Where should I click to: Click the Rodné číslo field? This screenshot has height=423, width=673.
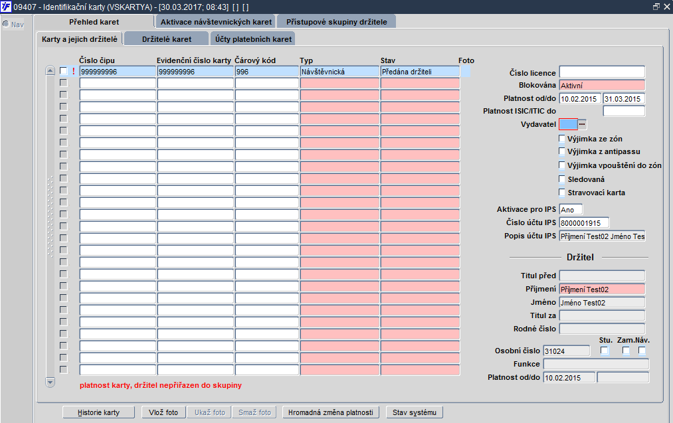tap(602, 329)
